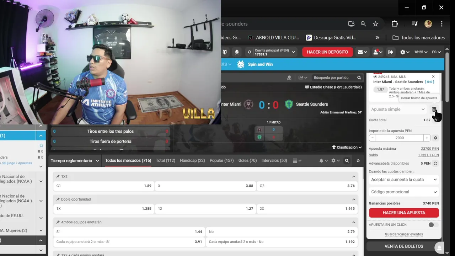This screenshot has height=256, width=455.
Task: Open the markets settings gear icon
Action: 335,161
